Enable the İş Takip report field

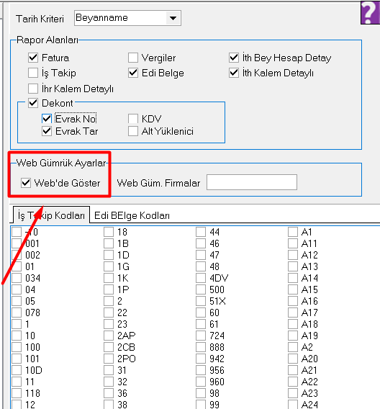(33, 73)
